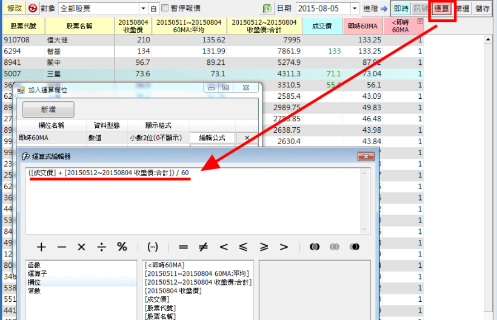497x320 pixels.
Task: Open the 運算 tab button
Action: [x=441, y=8]
